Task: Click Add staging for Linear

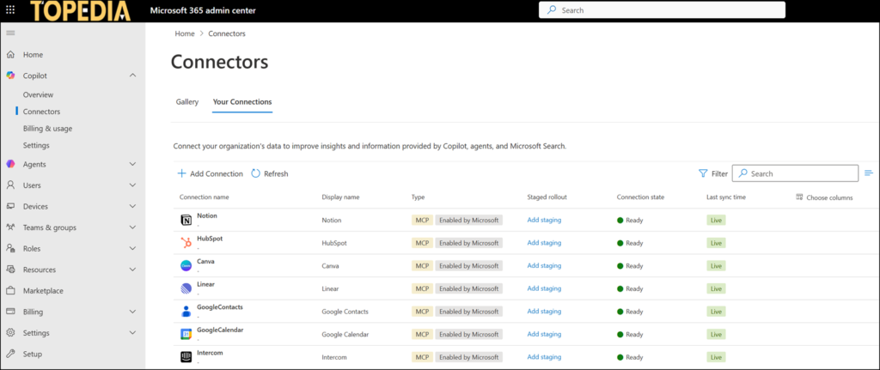Action: point(544,288)
